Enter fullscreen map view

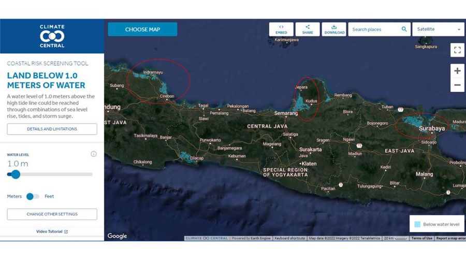pyautogui.click(x=457, y=50)
